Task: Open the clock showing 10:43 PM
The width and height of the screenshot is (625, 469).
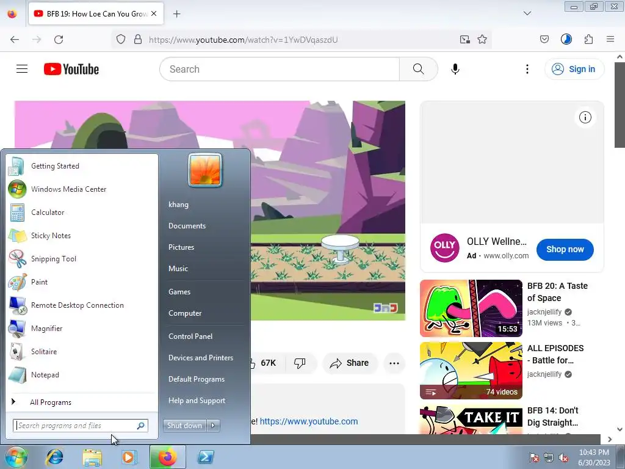Action: tap(594, 457)
